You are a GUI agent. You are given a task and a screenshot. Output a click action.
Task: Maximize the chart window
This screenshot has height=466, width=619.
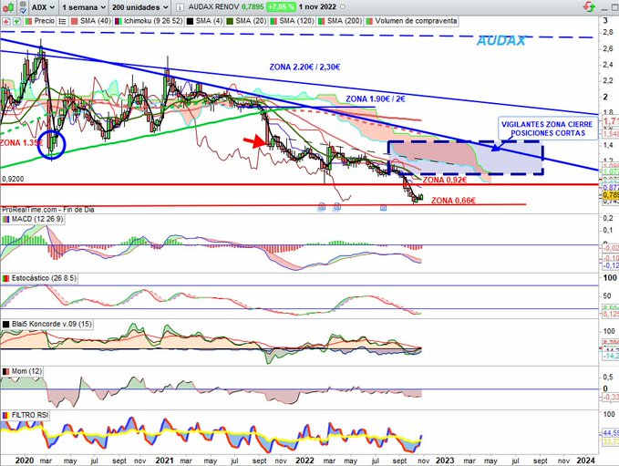click(615, 7)
